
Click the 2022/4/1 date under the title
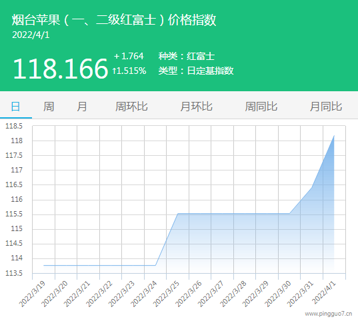click(x=31, y=35)
